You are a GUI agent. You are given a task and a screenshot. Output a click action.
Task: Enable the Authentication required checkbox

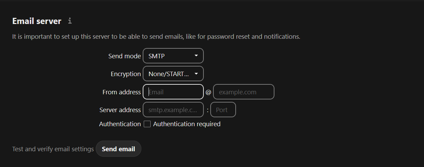coord(147,124)
